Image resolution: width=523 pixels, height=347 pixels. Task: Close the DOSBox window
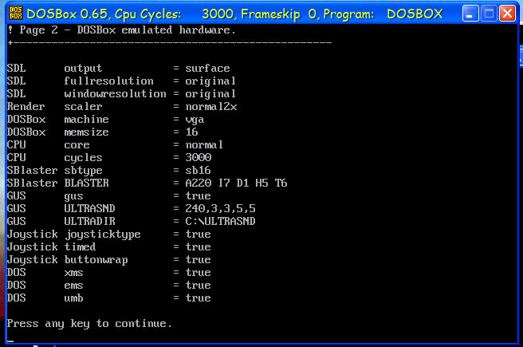pyautogui.click(x=508, y=14)
